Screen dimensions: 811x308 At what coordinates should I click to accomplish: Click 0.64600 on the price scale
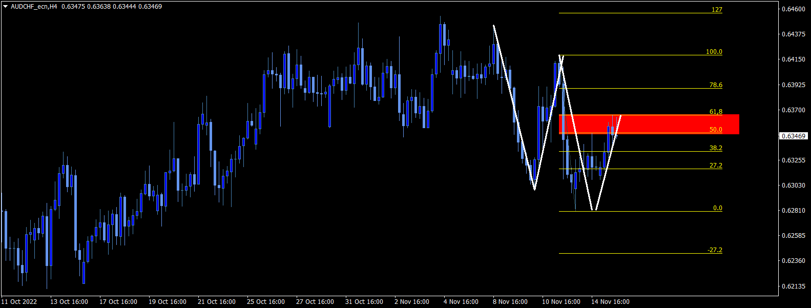point(794,9)
